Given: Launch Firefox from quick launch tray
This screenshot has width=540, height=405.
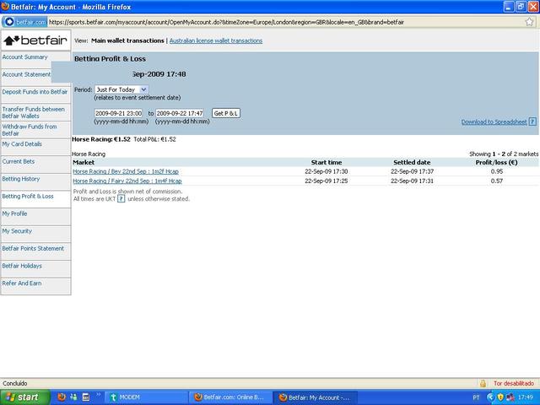Looking at the screenshot, I should (x=62, y=397).
